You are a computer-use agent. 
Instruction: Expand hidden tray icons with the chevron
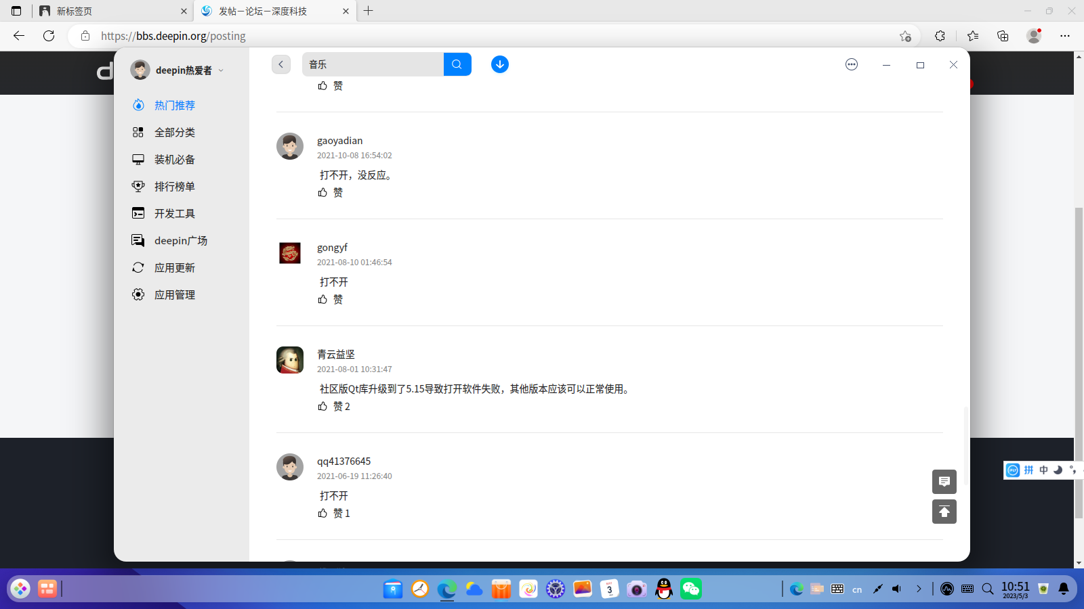(919, 589)
